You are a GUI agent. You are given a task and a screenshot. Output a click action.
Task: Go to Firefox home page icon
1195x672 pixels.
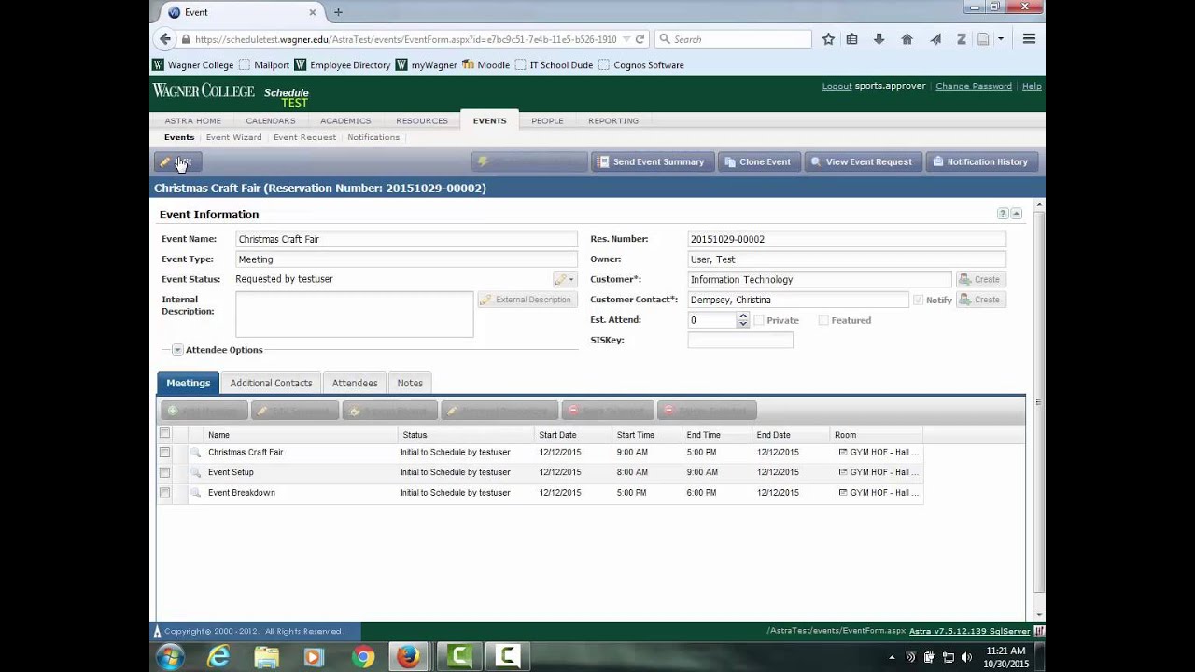[x=907, y=39]
